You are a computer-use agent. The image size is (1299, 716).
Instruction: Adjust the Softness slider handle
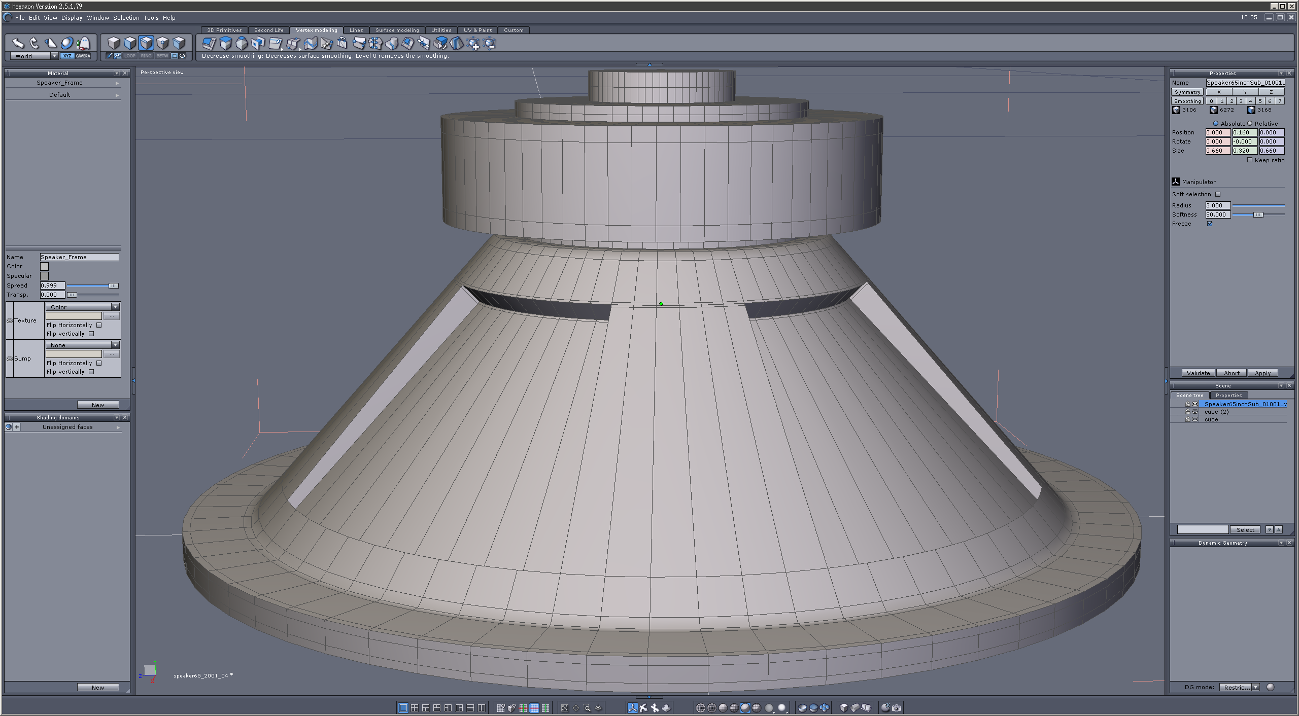click(x=1258, y=215)
